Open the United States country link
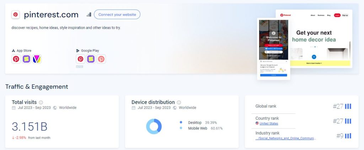 [x=269, y=124]
